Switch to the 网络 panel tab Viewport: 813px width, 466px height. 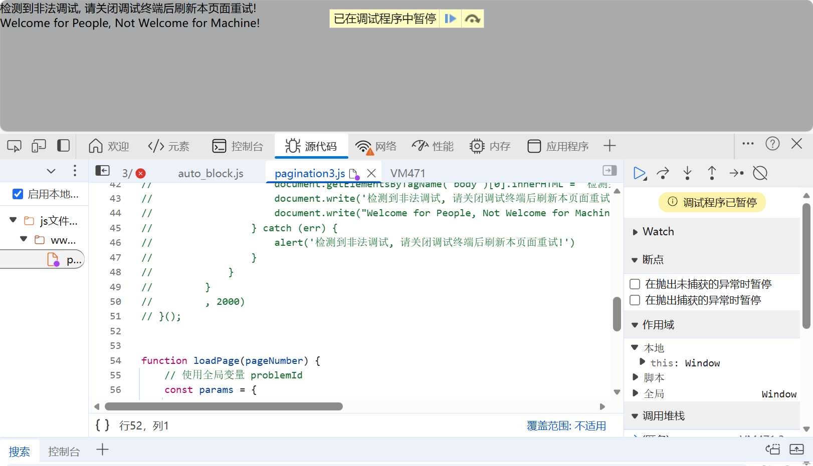(x=376, y=146)
